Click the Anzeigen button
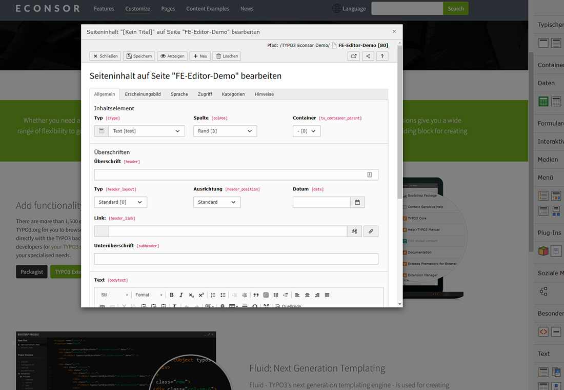This screenshot has height=390, width=564. point(172,56)
